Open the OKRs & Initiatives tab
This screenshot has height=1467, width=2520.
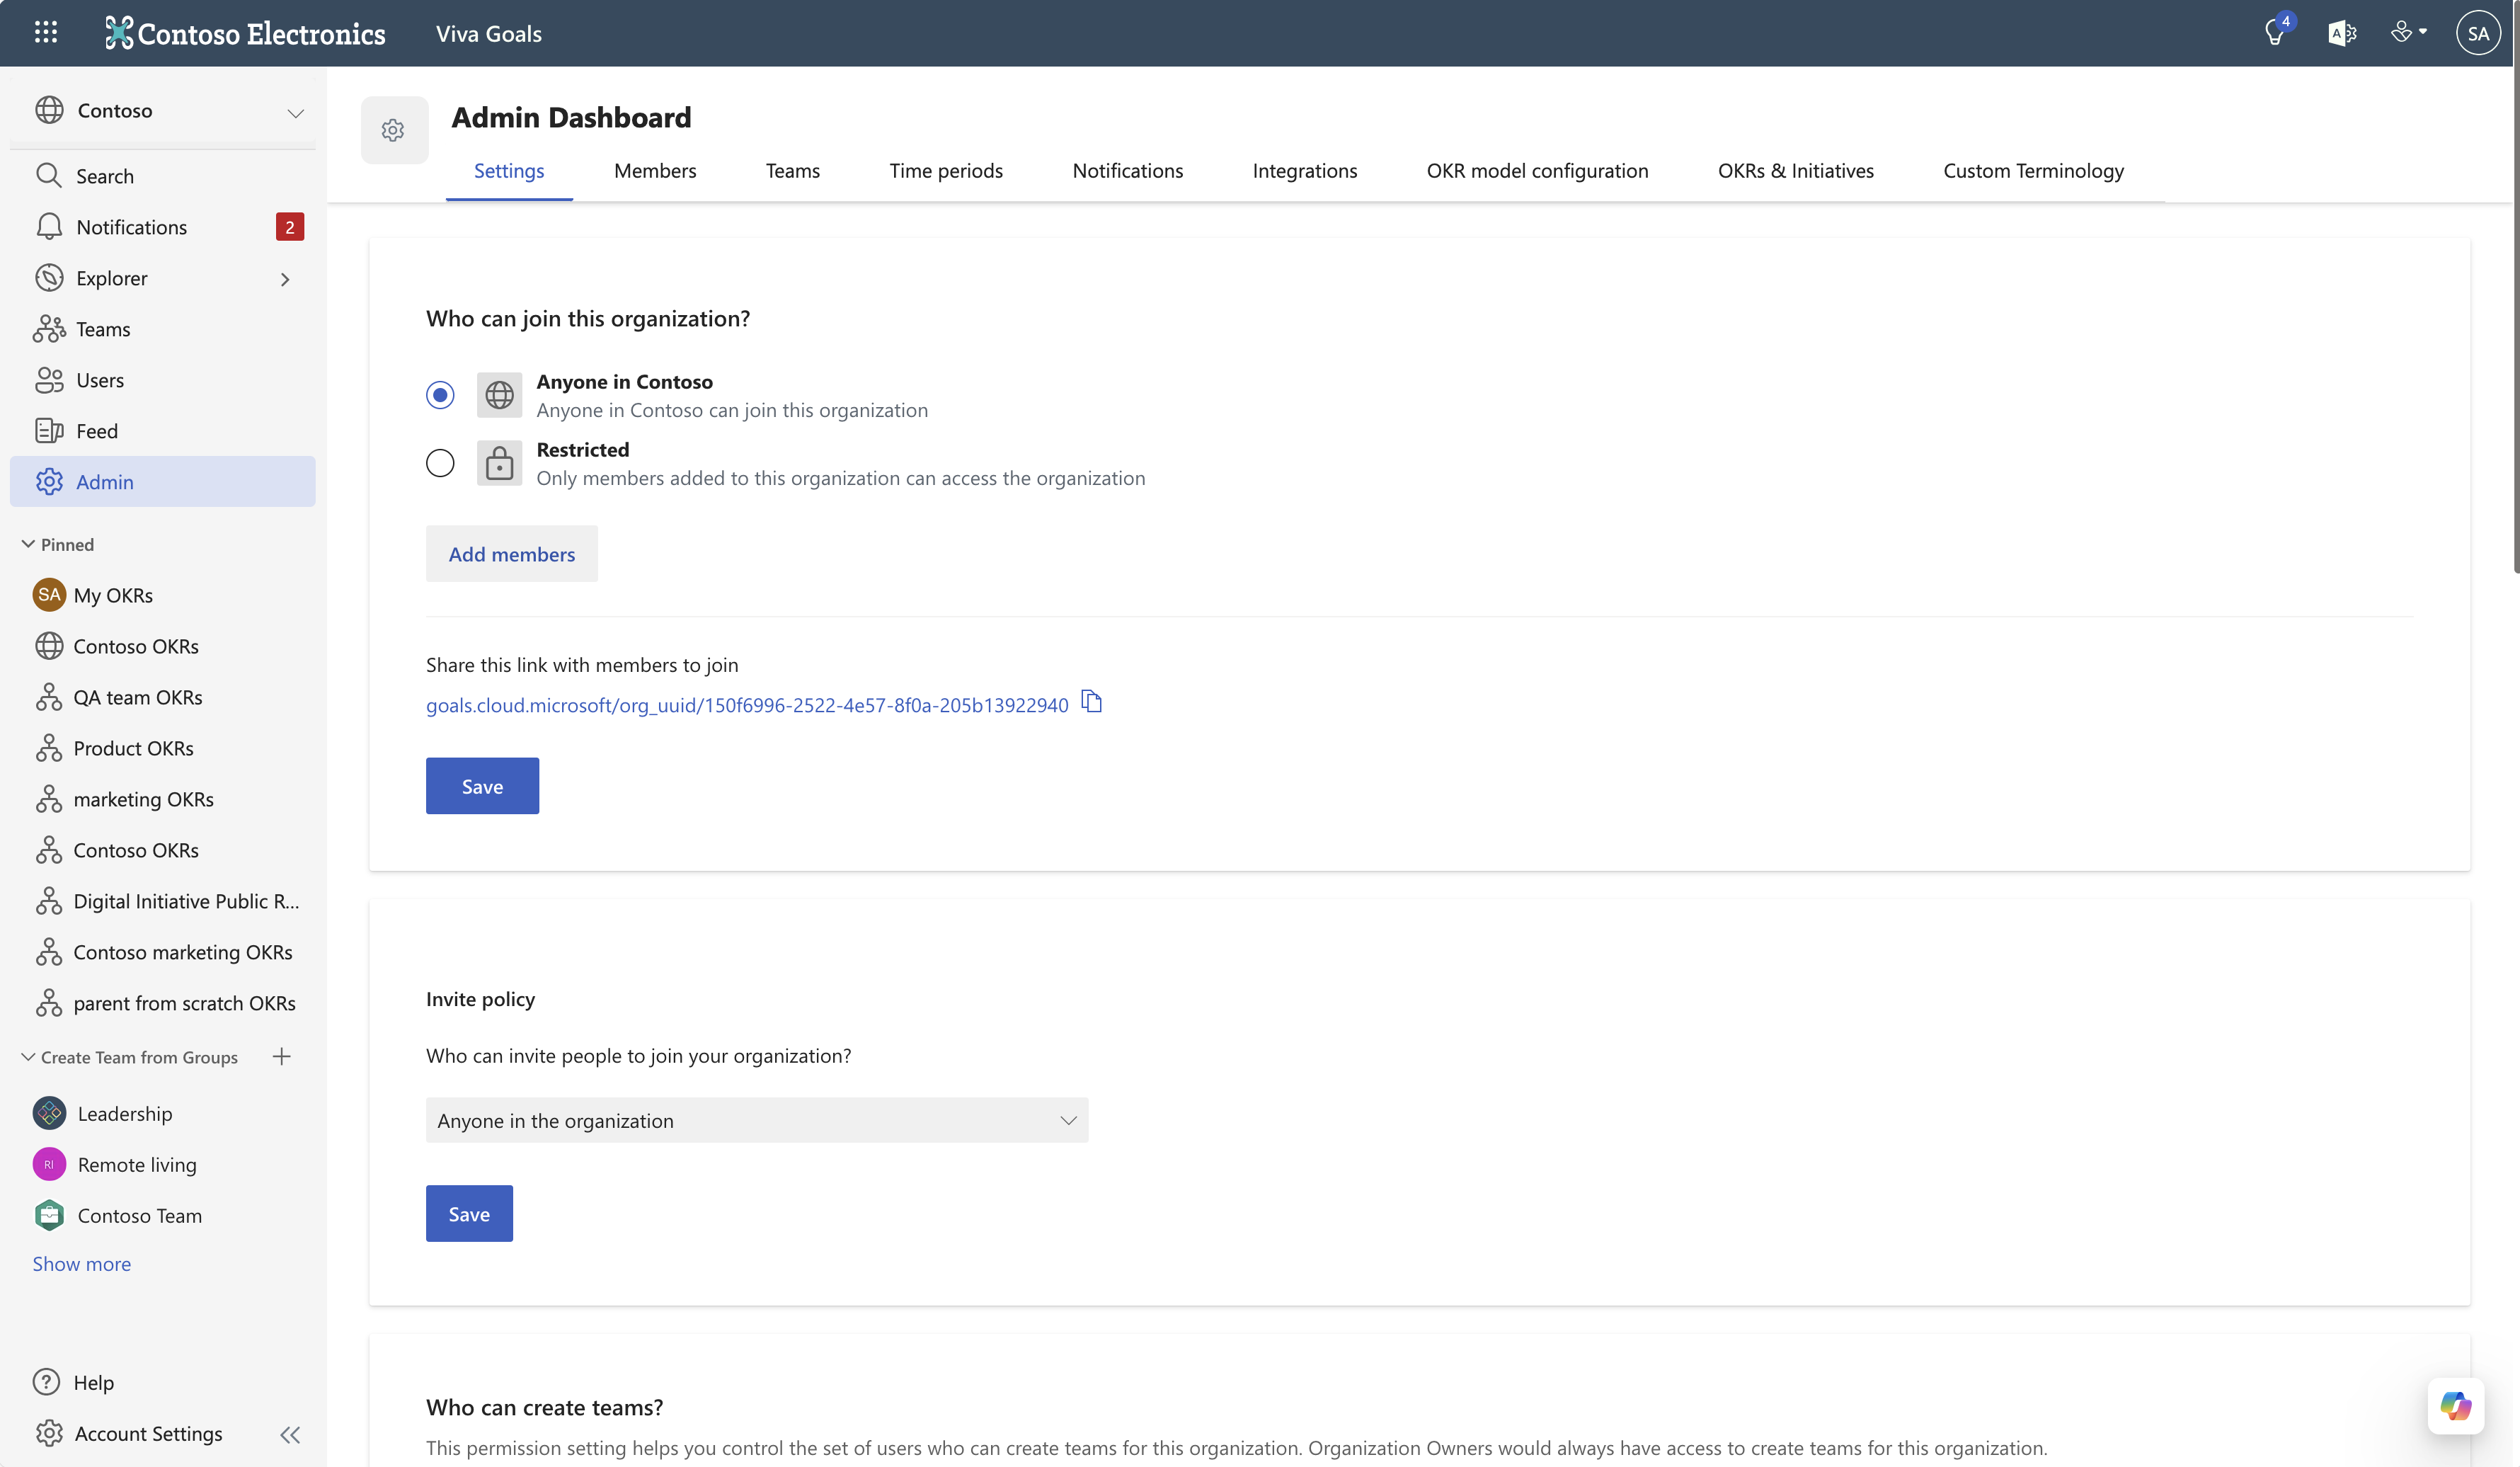coord(1796,171)
